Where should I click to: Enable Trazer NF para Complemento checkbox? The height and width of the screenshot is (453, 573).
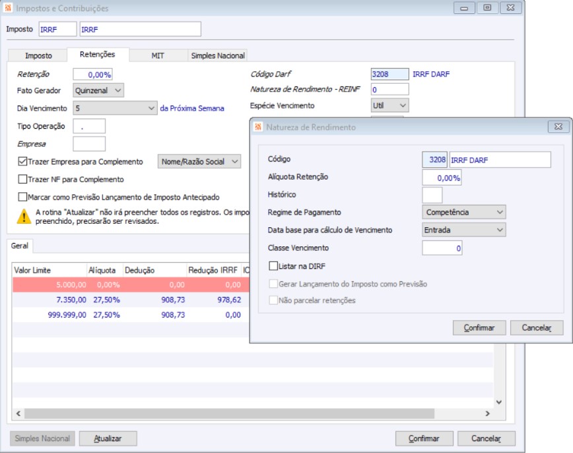point(22,179)
